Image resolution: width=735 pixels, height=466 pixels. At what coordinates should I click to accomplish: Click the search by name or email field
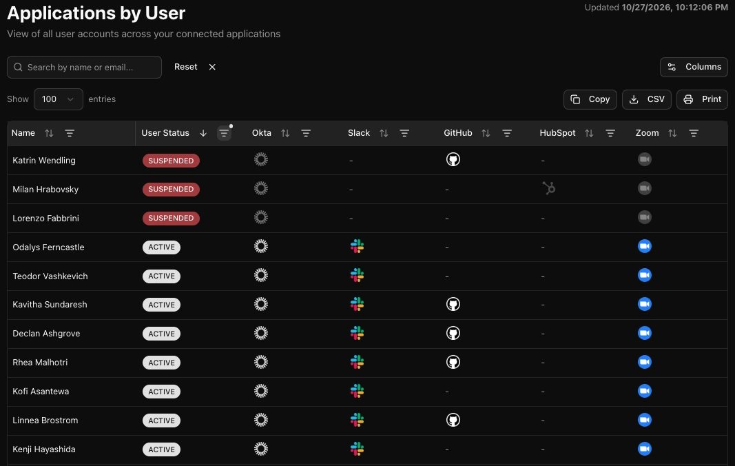[x=84, y=67]
